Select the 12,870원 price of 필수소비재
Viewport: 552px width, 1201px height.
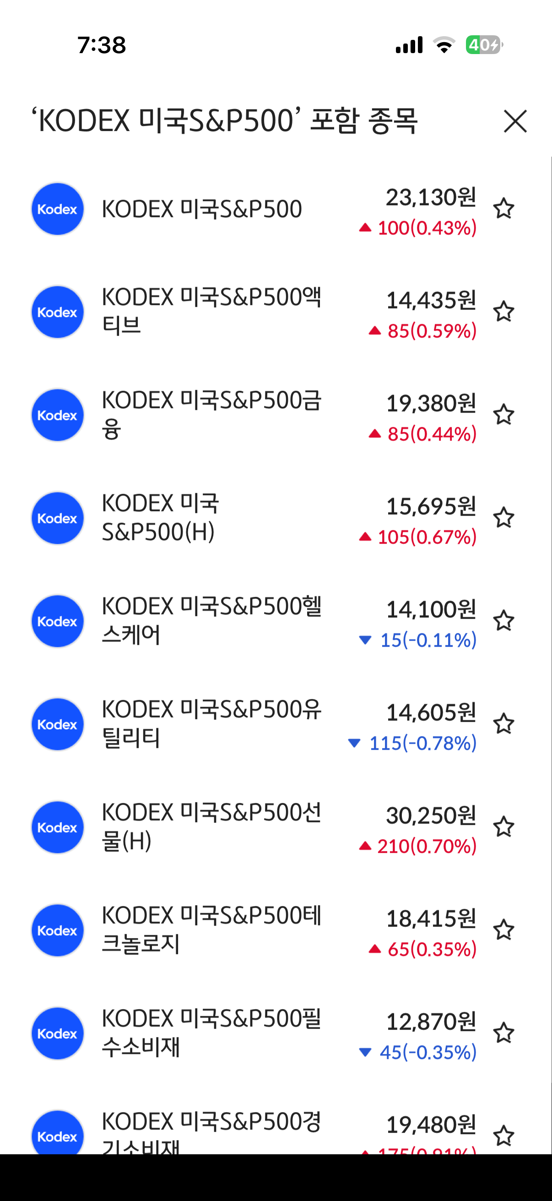coord(430,1021)
